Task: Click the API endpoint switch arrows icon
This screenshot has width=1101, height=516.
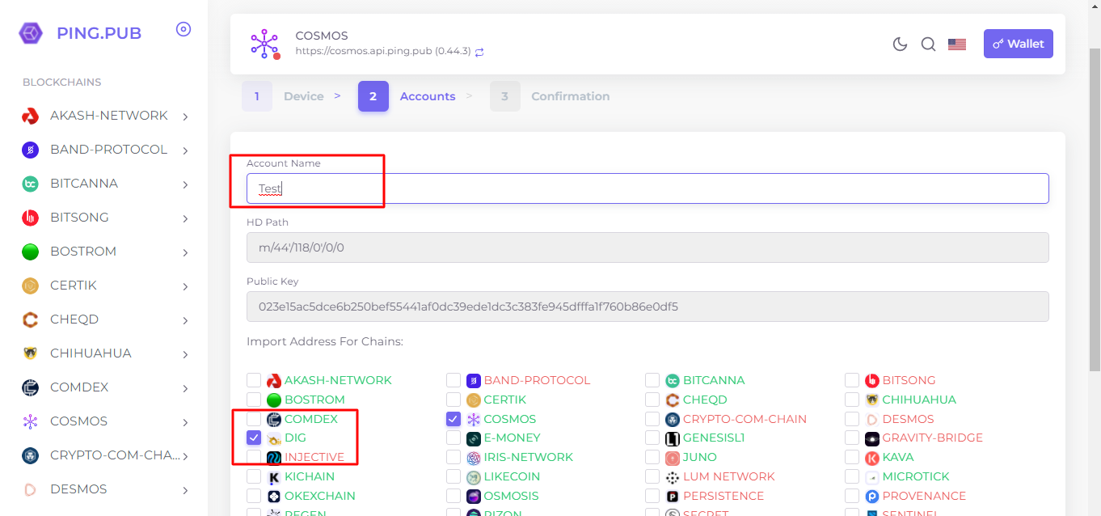Action: pos(479,52)
